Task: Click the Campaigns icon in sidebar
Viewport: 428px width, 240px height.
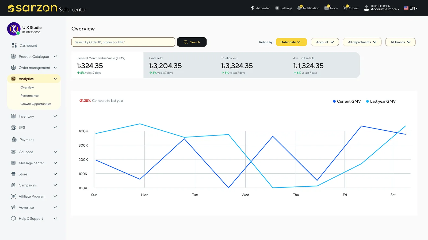Action: 13,185
